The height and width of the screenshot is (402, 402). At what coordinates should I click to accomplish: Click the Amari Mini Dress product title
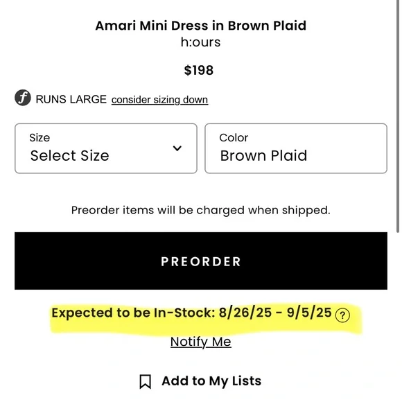(201, 26)
